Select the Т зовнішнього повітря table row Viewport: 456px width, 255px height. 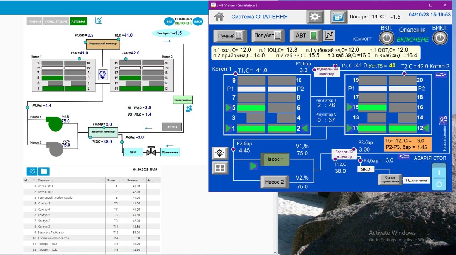click(92, 238)
